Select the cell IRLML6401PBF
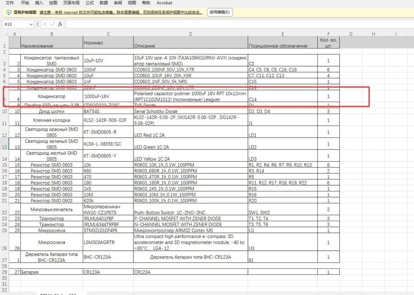Screen dimensions: 414x295 coord(108,219)
